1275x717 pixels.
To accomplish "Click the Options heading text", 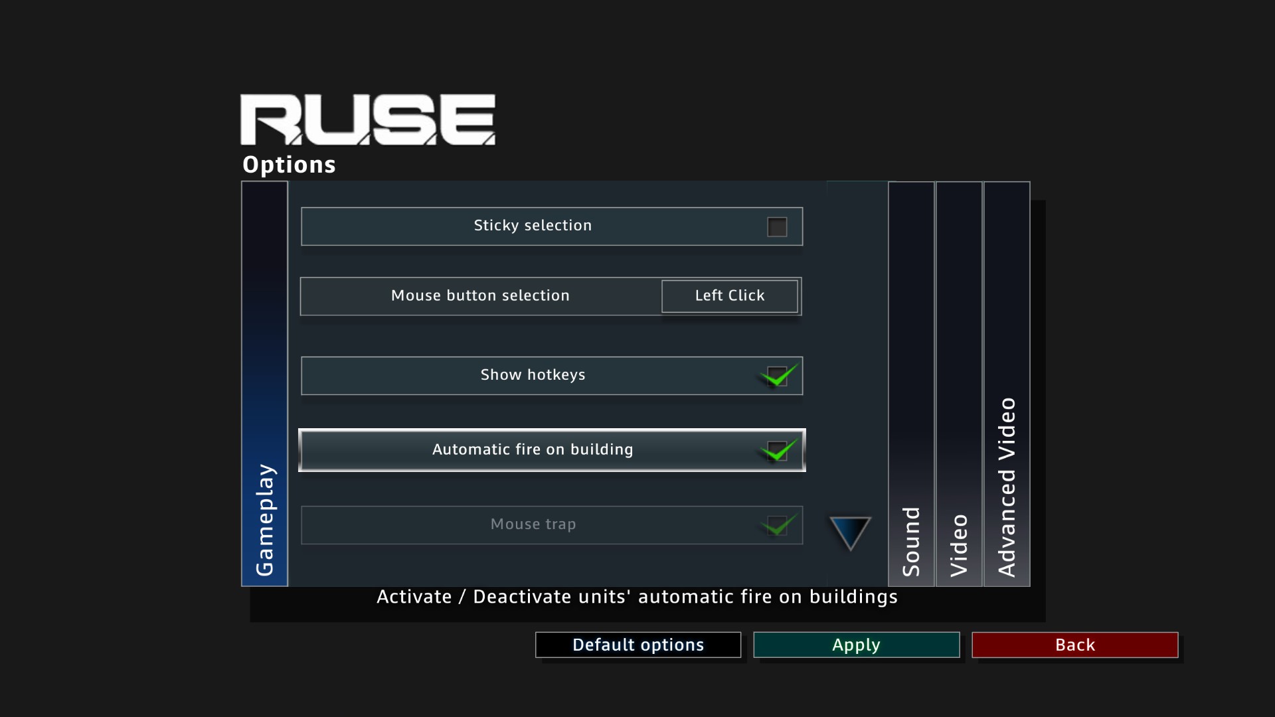I will 289,165.
